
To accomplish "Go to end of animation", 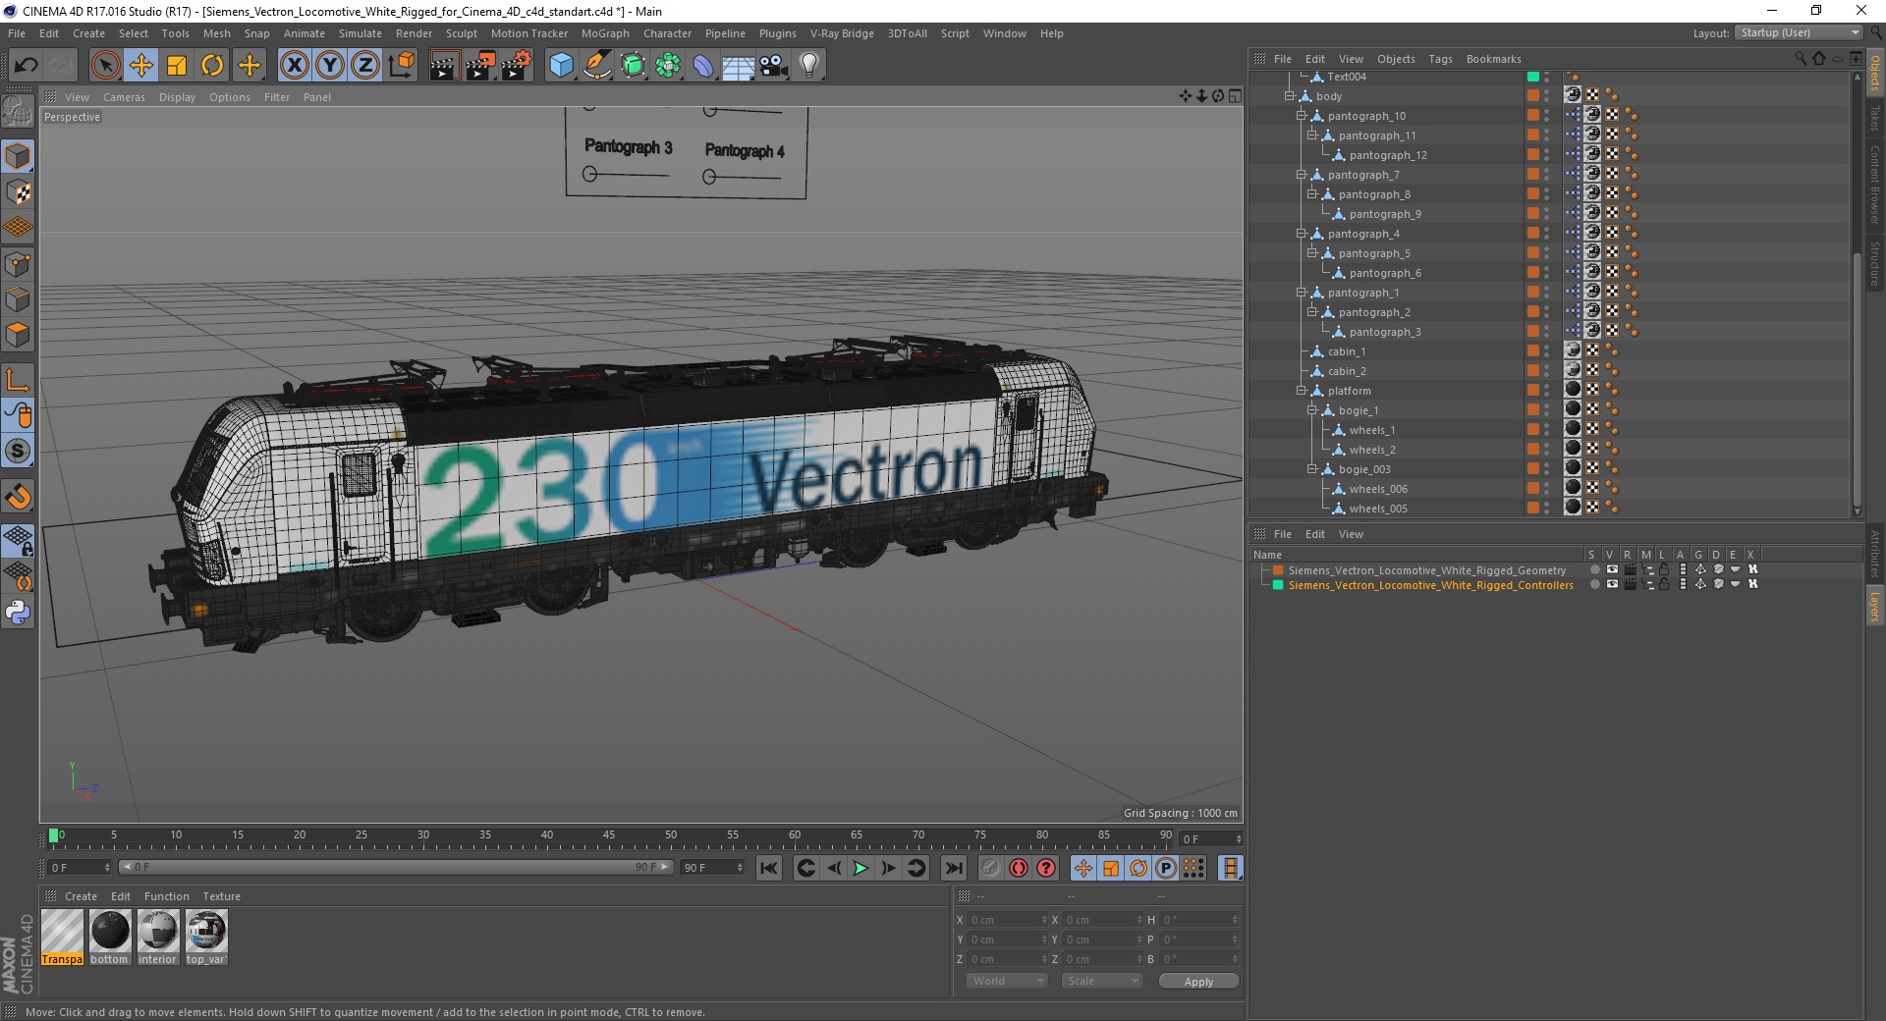I will 953,868.
